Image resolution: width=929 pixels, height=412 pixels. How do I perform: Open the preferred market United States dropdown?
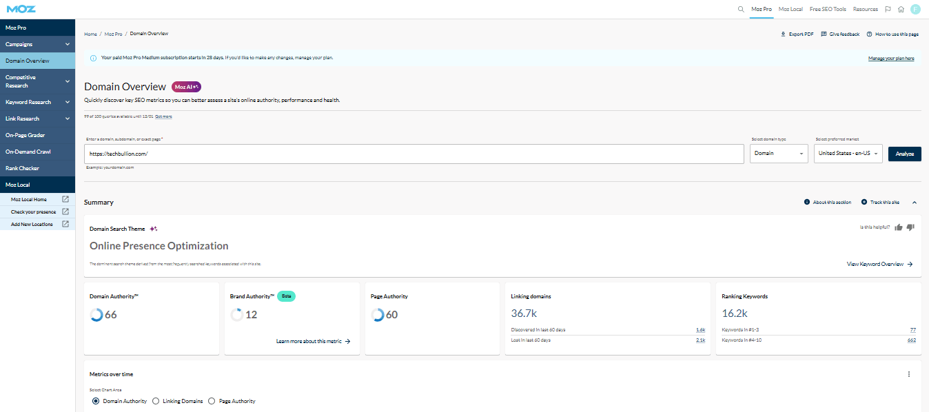click(848, 154)
